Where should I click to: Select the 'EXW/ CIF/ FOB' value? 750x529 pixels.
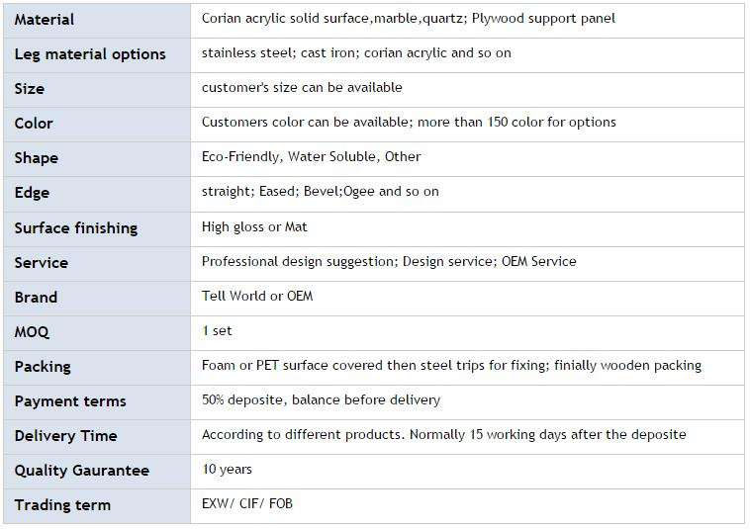[x=246, y=503]
